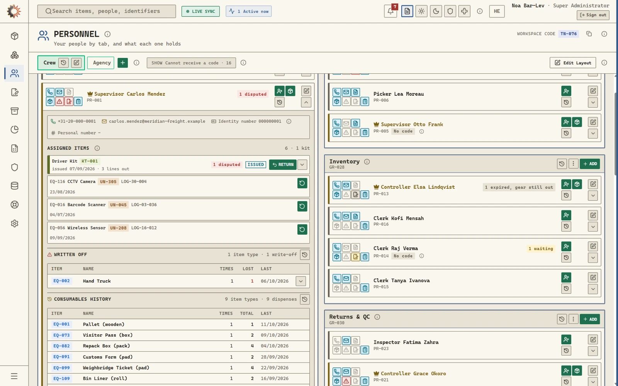This screenshot has width=618, height=386.
Task: Open the file list icon in sidebar
Action: click(x=15, y=149)
